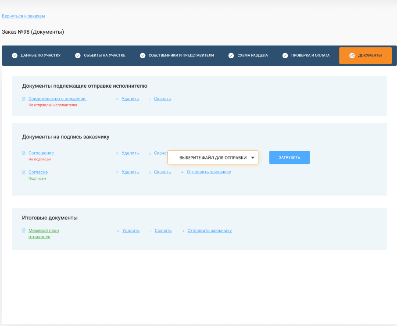The height and width of the screenshot is (326, 397).
Task: Click the send arrow icon in Межевой план row
Action: (183, 231)
